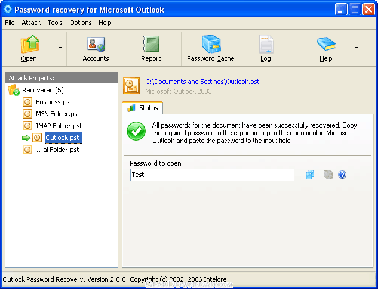Click the Status tab chart icon
Image resolution: width=378 pixels, height=289 pixels.
coord(131,108)
